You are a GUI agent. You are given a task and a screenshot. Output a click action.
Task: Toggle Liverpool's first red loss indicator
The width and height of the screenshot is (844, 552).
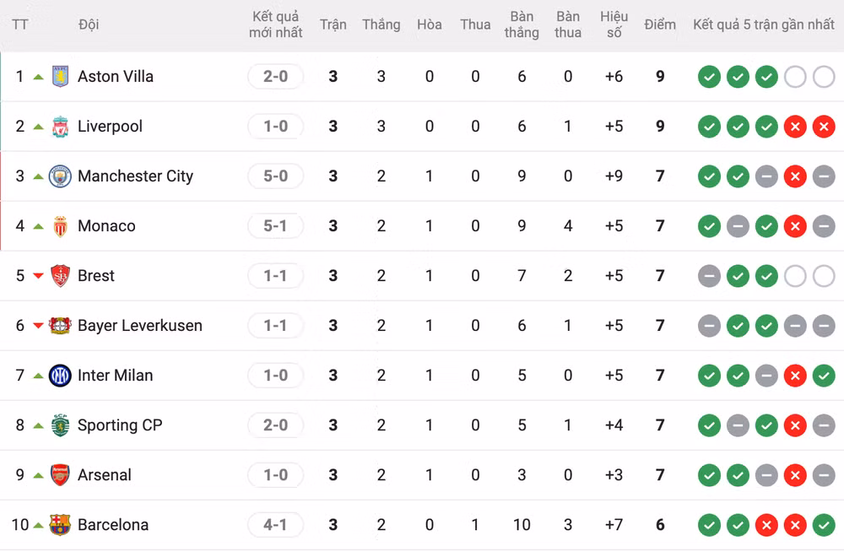pos(795,126)
